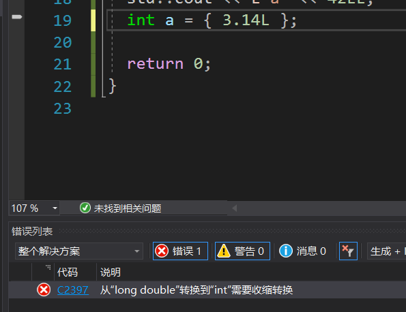This screenshot has height=312, width=406.
Task: Place cursor on the 3.14L literal
Action: pos(246,20)
